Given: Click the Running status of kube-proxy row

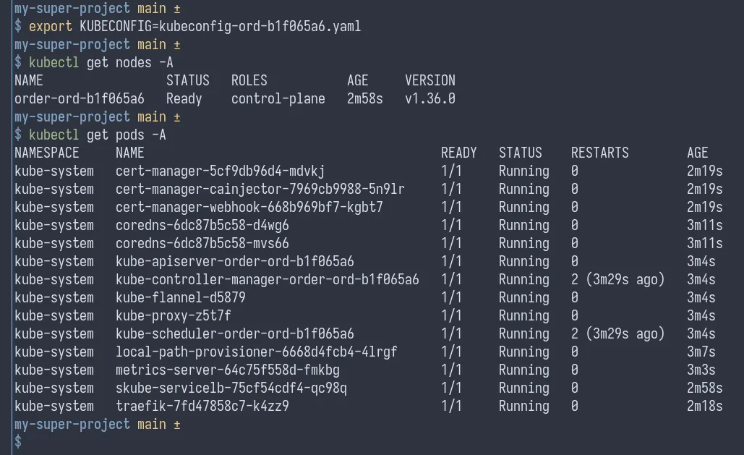Looking at the screenshot, I should pos(523,316).
